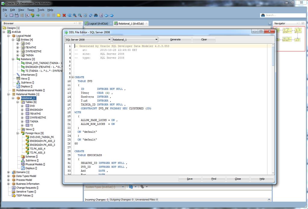The image size is (308, 209).
Task: Pick the New View tool icon
Action: (x=17, y=15)
